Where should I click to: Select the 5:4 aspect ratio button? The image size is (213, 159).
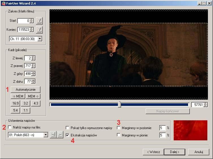click(15, 110)
